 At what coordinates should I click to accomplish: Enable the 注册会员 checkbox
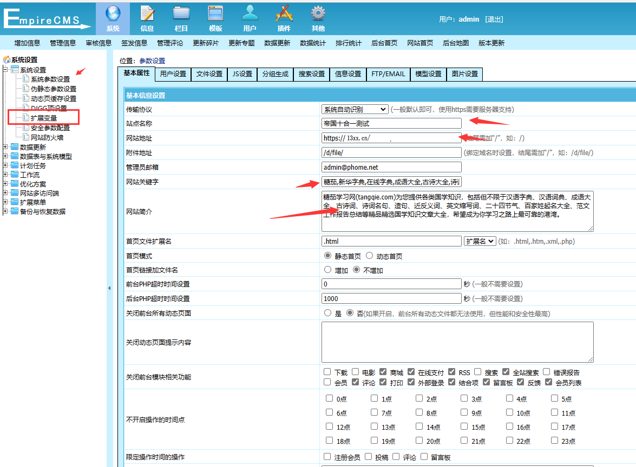tap(327, 457)
